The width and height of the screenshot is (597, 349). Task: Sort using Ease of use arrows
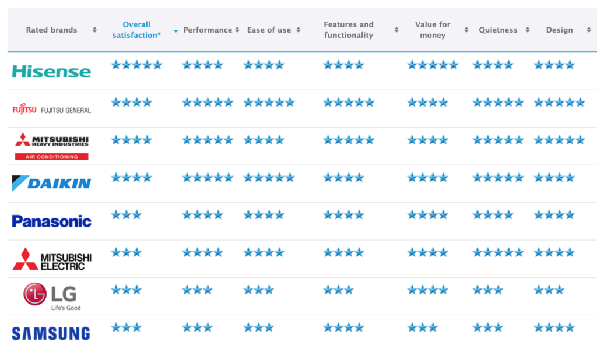298,30
